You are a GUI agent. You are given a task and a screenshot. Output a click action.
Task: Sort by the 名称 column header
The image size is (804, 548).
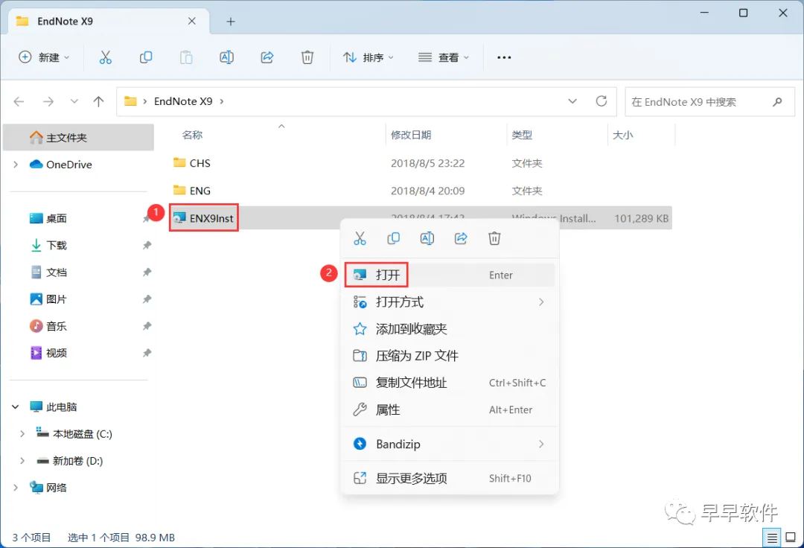tap(192, 135)
